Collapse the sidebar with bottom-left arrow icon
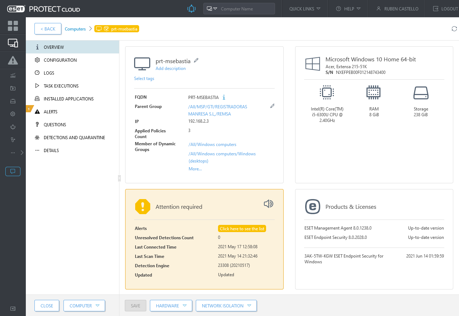This screenshot has height=316, width=459. (13, 308)
